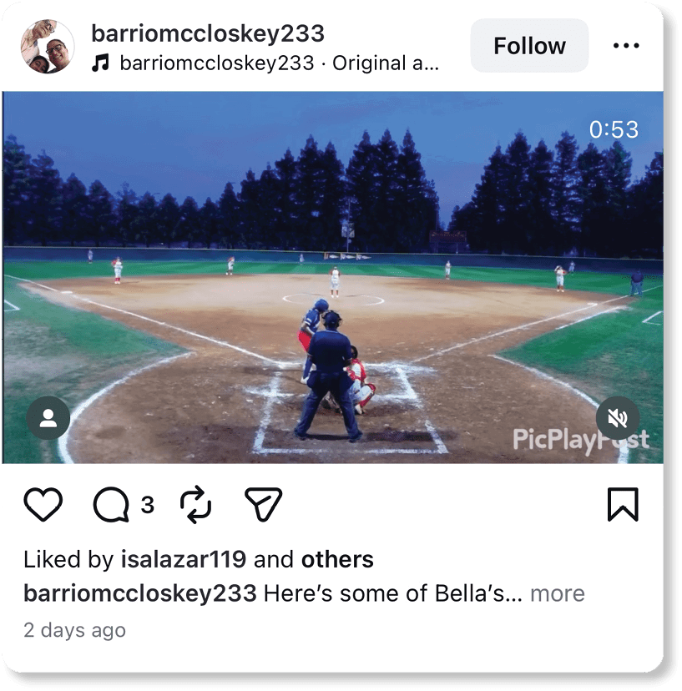The height and width of the screenshot is (691, 682).
Task: Share post with paper plane icon
Action: click(x=263, y=504)
